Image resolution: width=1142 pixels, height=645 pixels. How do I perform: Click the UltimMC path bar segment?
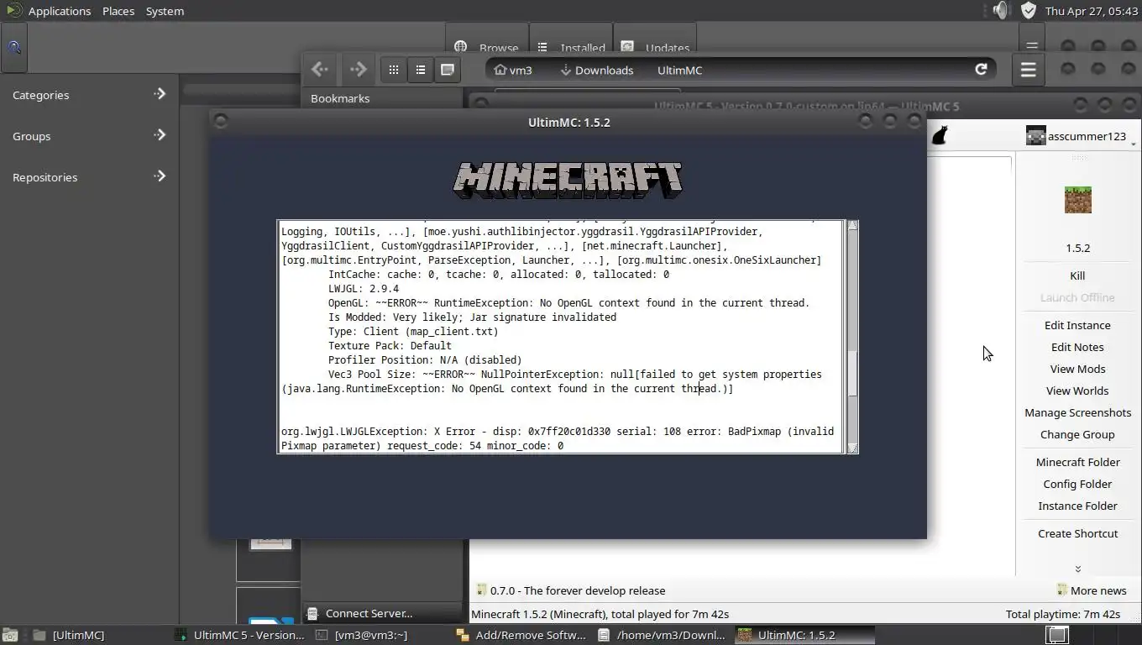point(679,70)
